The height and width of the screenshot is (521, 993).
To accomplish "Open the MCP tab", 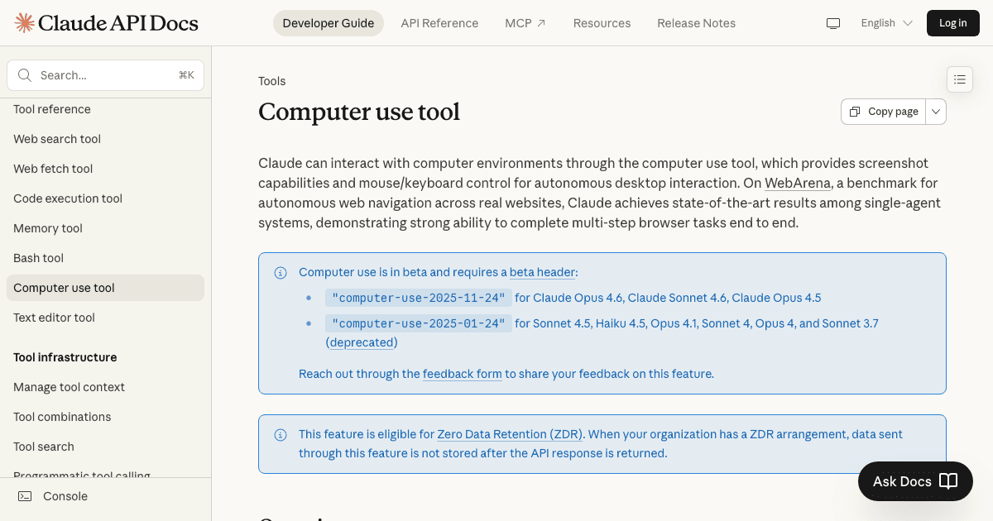I will coord(525,23).
